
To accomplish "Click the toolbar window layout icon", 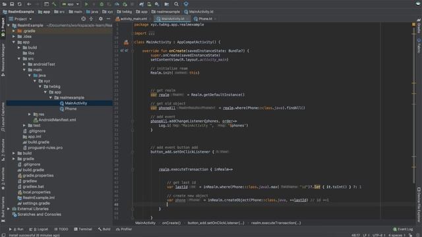I will [46, 4].
